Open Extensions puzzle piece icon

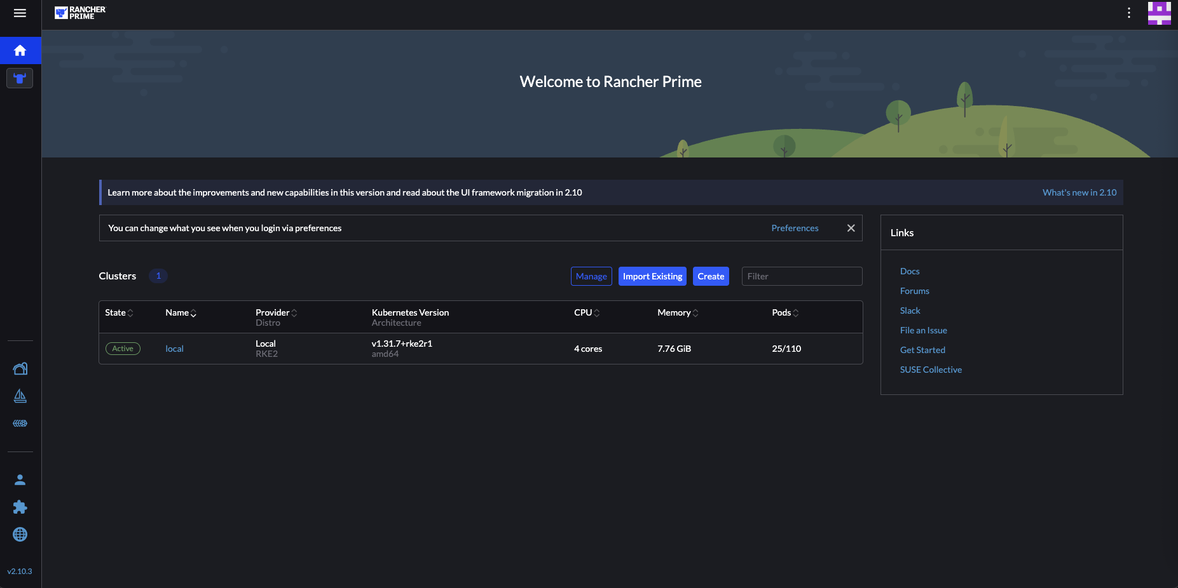(x=20, y=507)
